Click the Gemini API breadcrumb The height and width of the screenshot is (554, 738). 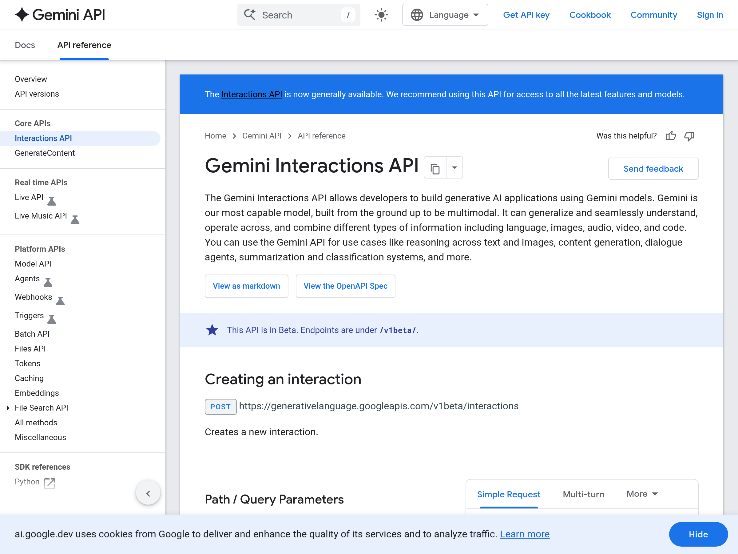coord(262,136)
